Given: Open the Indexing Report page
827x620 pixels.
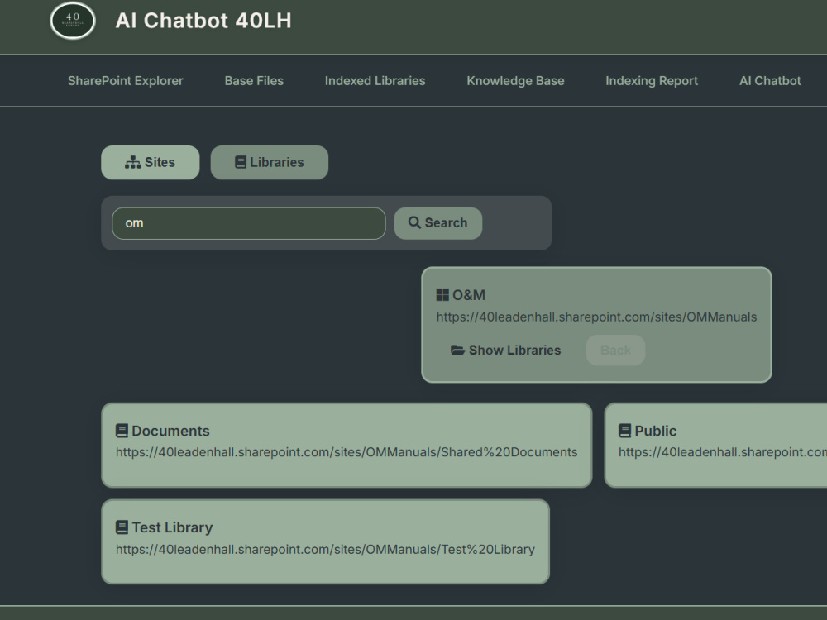Looking at the screenshot, I should pos(652,81).
